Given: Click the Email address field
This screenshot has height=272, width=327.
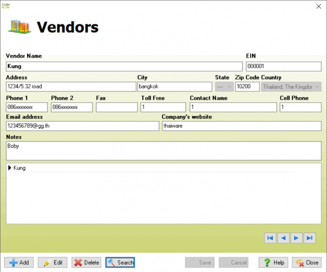Looking at the screenshot, I should tap(83, 126).
